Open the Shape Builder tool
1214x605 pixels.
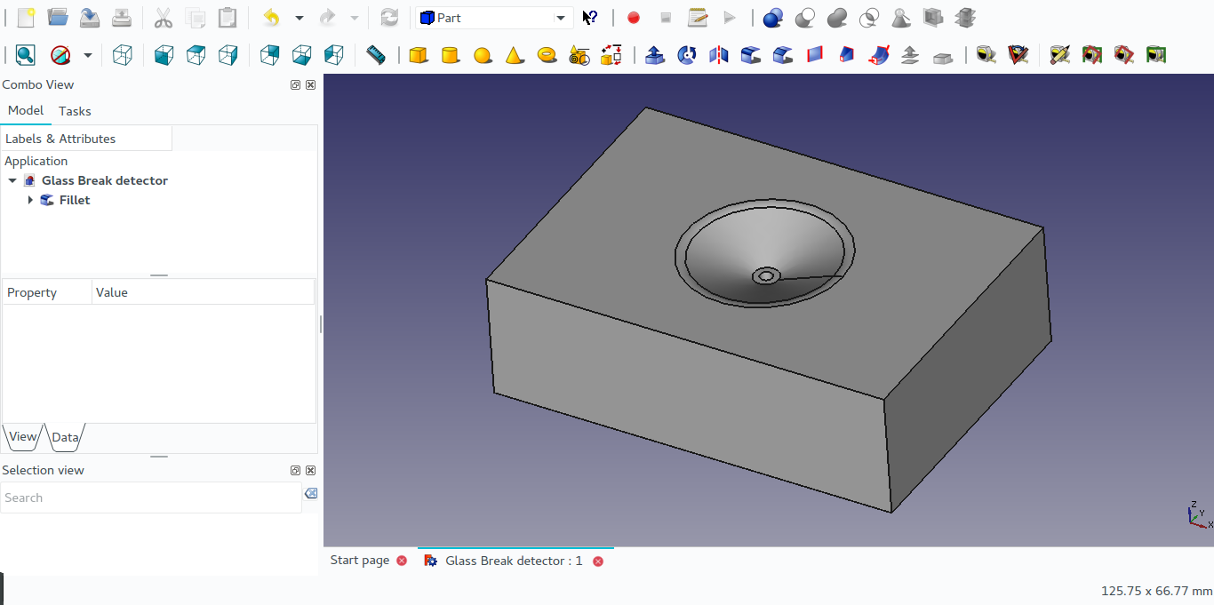[x=611, y=55]
